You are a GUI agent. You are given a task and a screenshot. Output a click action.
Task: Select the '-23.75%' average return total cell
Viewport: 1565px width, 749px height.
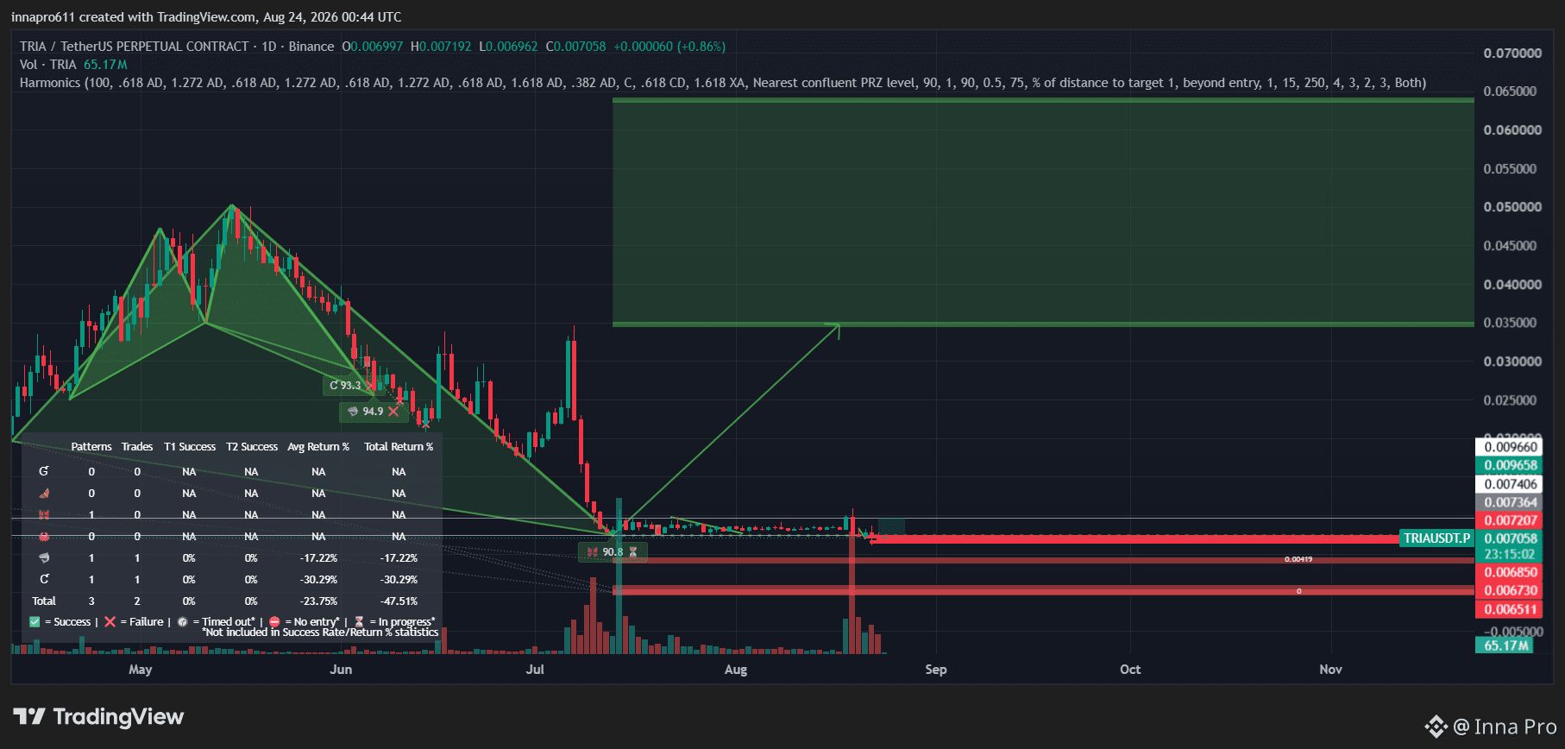318,601
